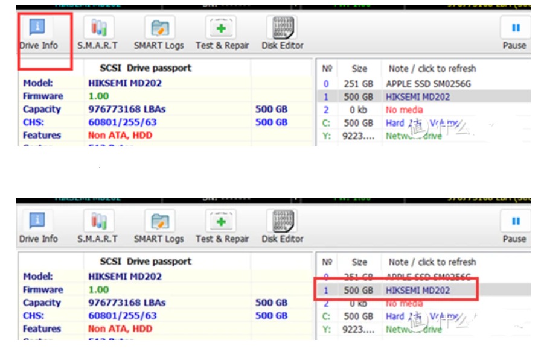The width and height of the screenshot is (541, 352).
Task: Select Test & Repair in the lower window
Action: [x=222, y=227]
